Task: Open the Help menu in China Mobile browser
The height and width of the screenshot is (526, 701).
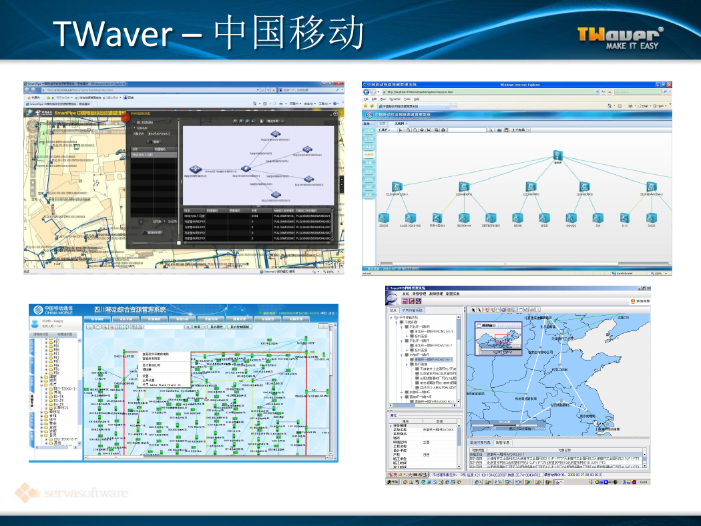Action: [417, 99]
